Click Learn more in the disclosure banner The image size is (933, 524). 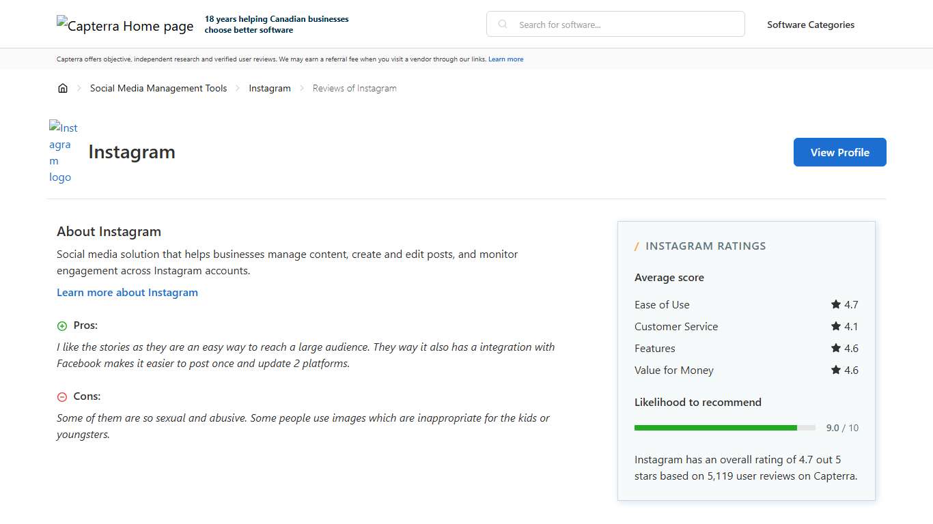coord(505,59)
